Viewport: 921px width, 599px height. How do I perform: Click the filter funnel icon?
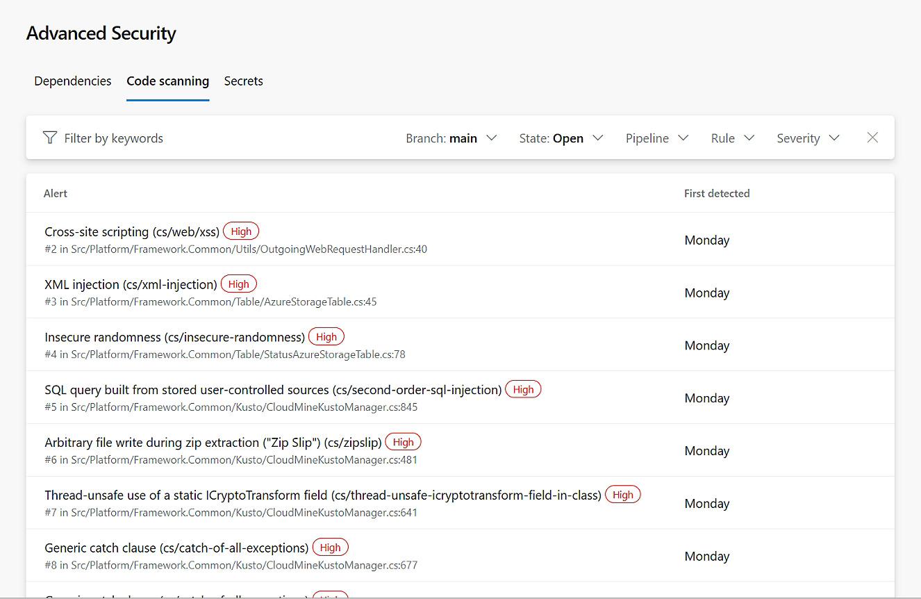[50, 138]
